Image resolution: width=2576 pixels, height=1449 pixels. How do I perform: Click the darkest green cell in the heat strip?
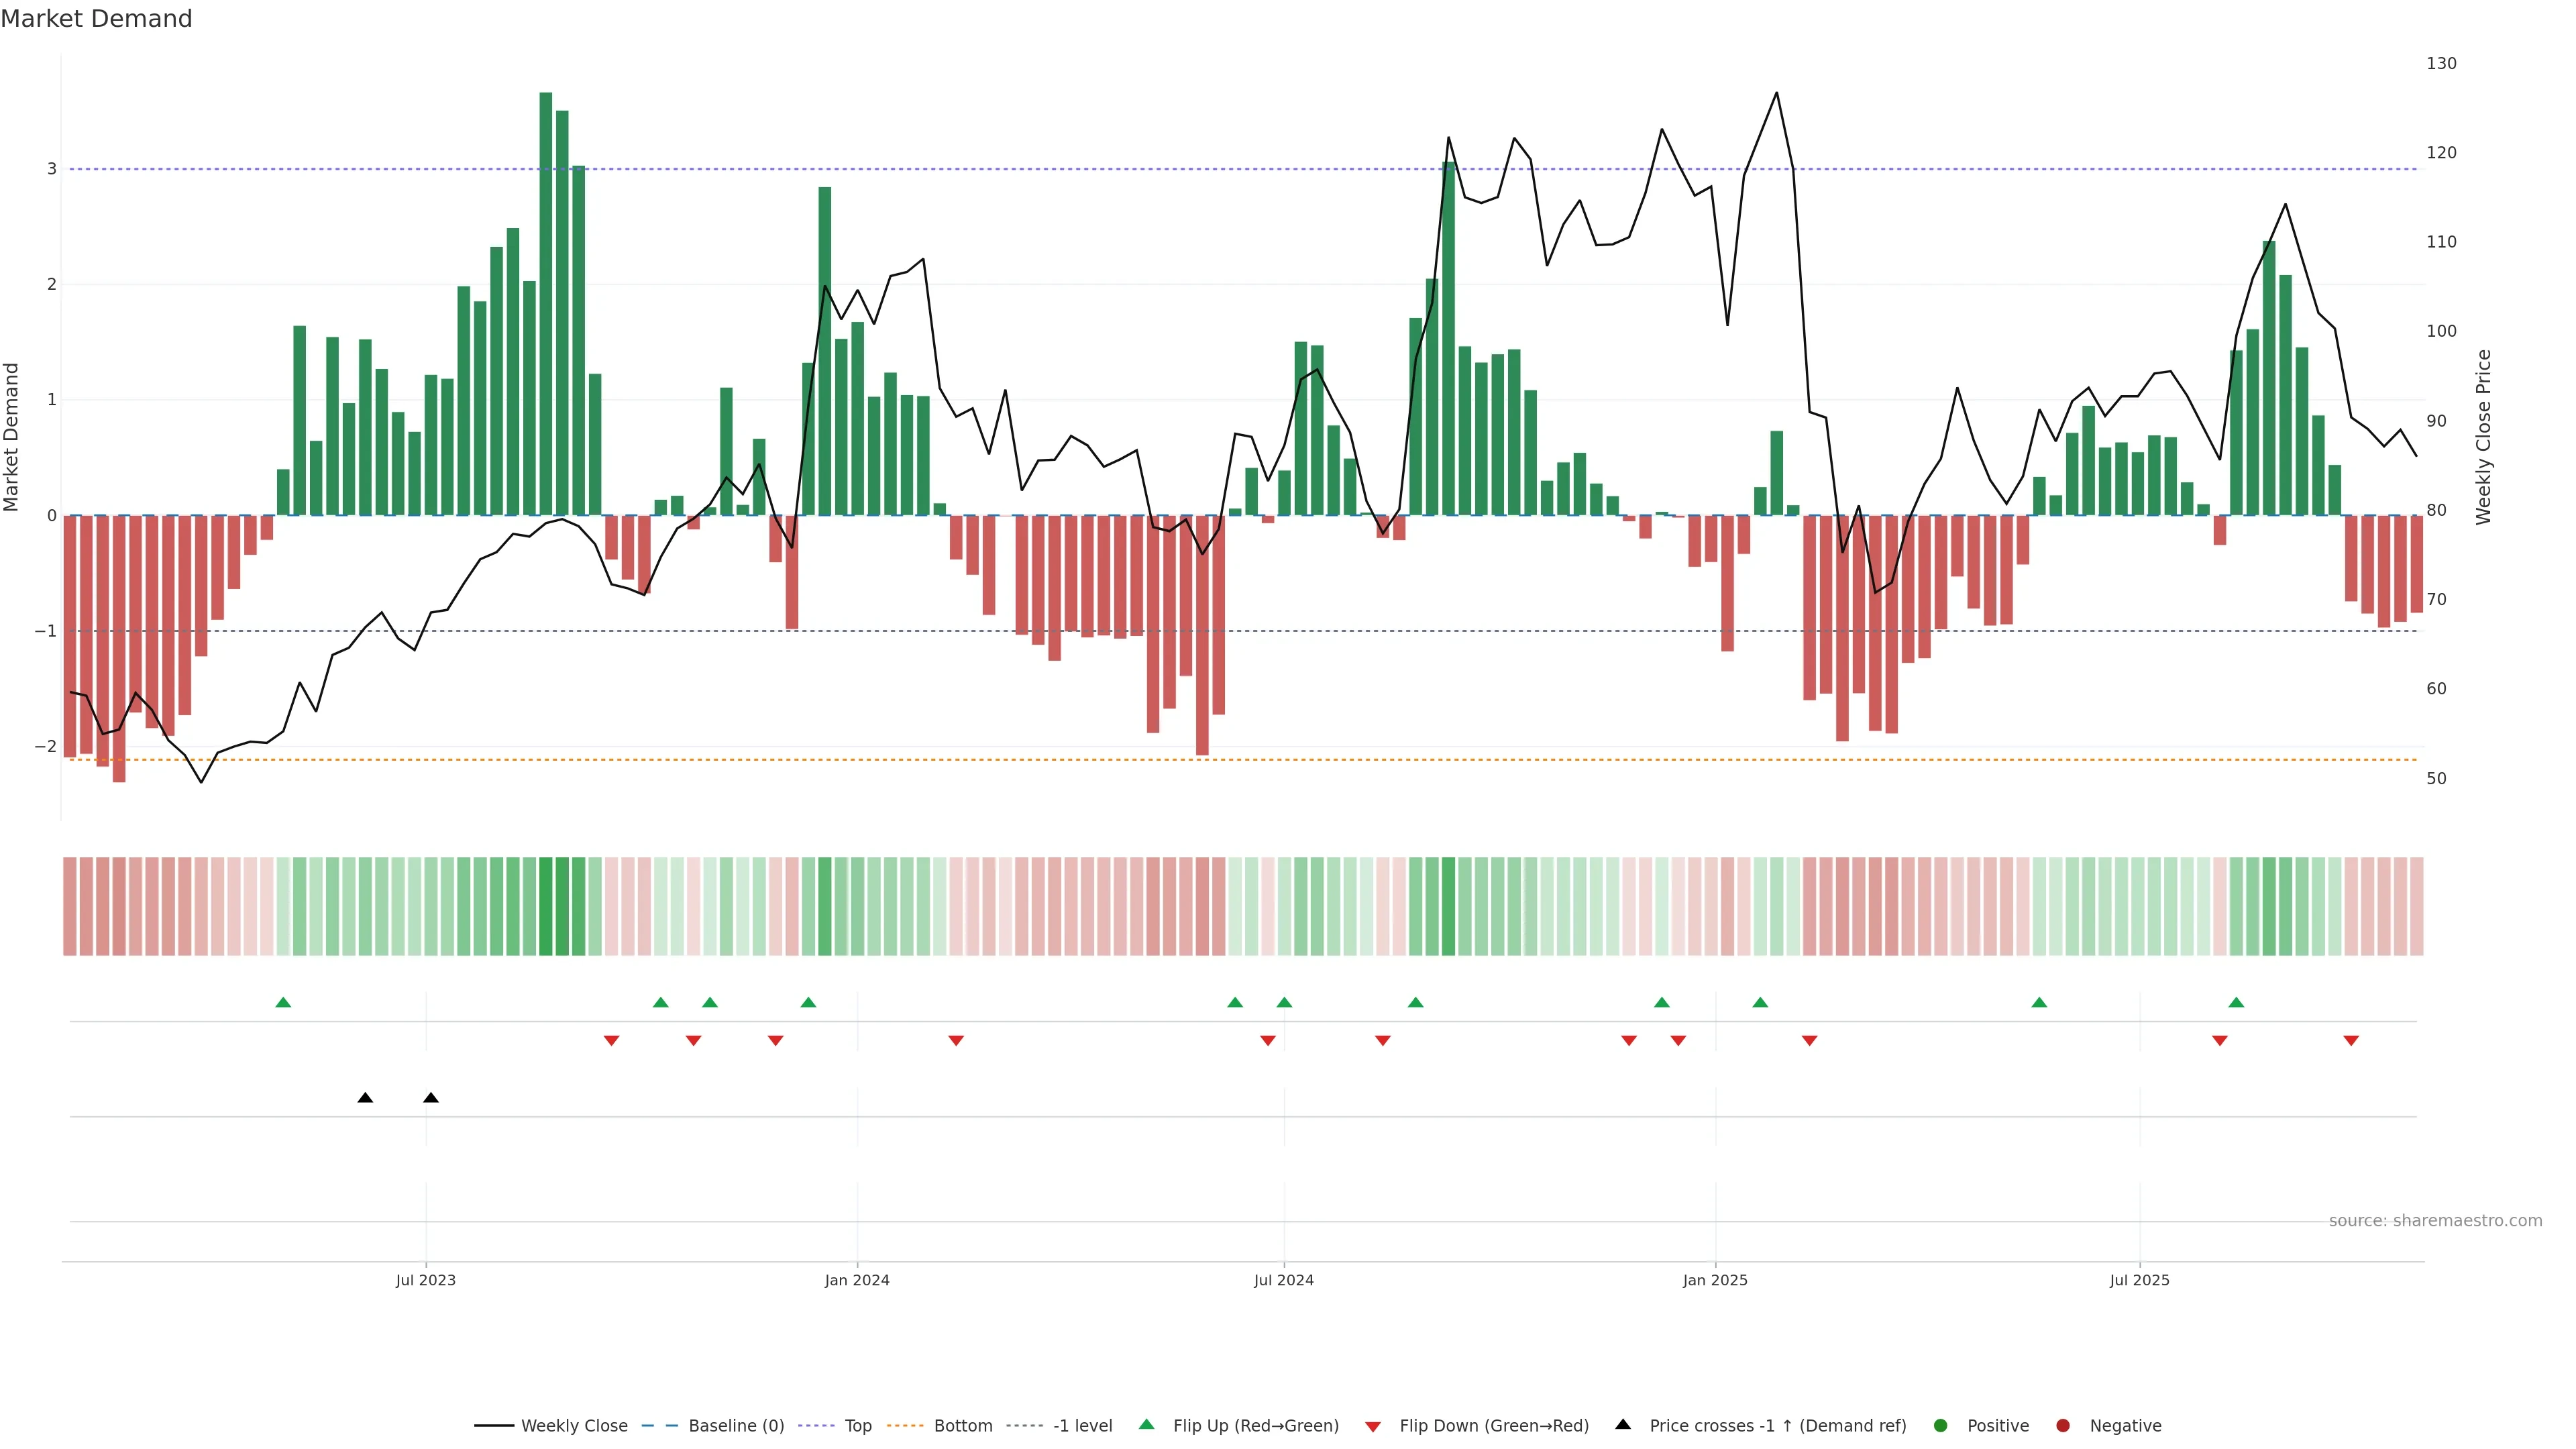coord(545,906)
